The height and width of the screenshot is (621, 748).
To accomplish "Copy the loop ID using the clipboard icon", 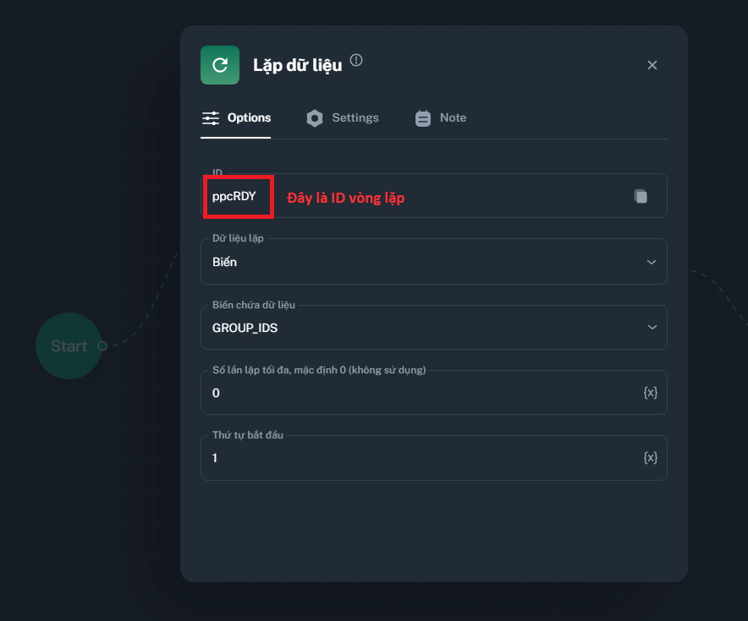I will coord(641,196).
